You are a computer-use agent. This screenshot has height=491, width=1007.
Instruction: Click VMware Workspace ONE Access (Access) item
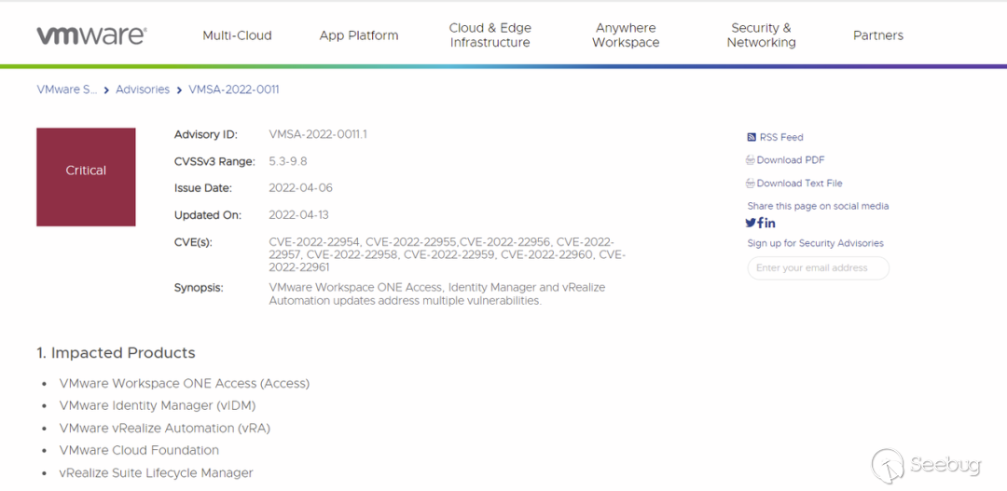click(x=185, y=384)
